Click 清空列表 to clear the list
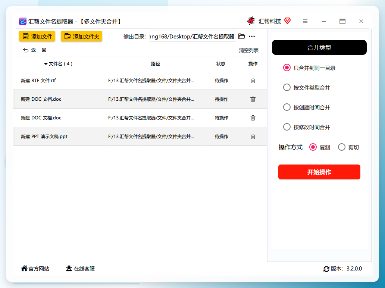The image size is (385, 288). 249,50
